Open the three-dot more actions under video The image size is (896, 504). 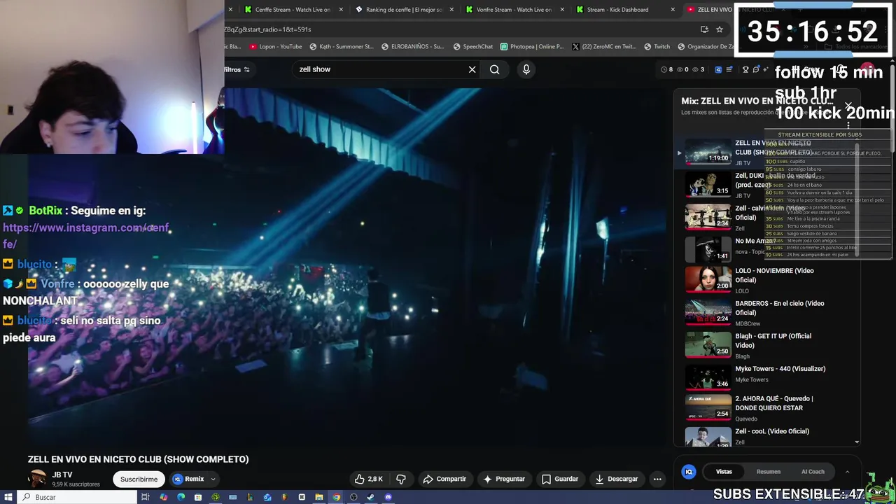tap(657, 479)
